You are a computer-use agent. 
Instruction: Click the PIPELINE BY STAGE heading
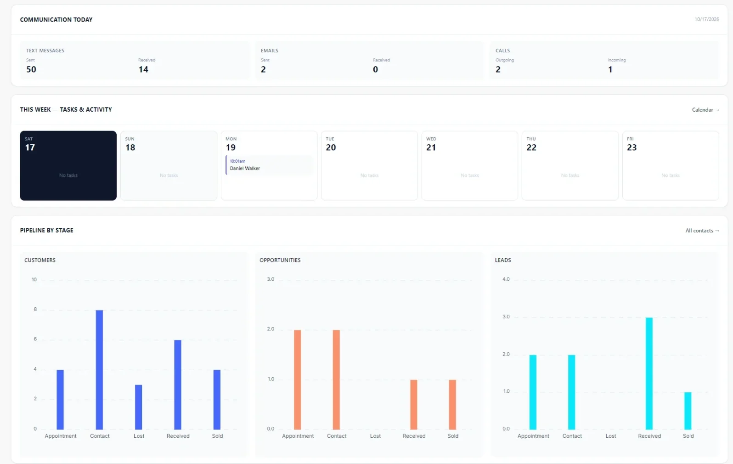pyautogui.click(x=46, y=230)
